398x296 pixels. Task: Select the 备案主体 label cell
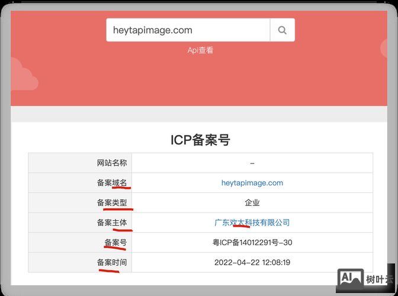click(x=80, y=223)
